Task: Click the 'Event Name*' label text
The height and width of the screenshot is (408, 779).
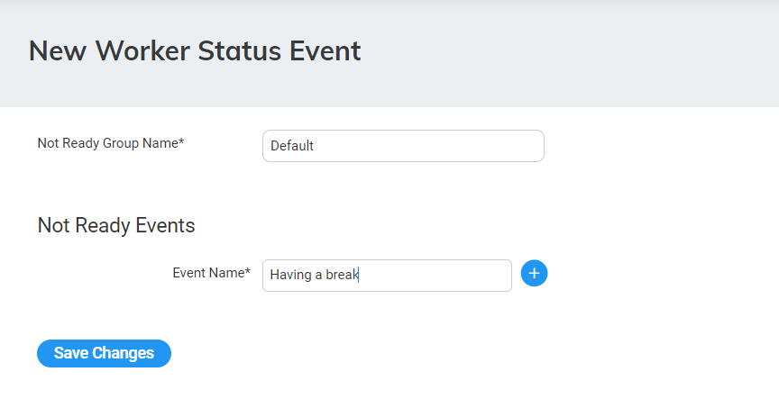Action: click(211, 273)
